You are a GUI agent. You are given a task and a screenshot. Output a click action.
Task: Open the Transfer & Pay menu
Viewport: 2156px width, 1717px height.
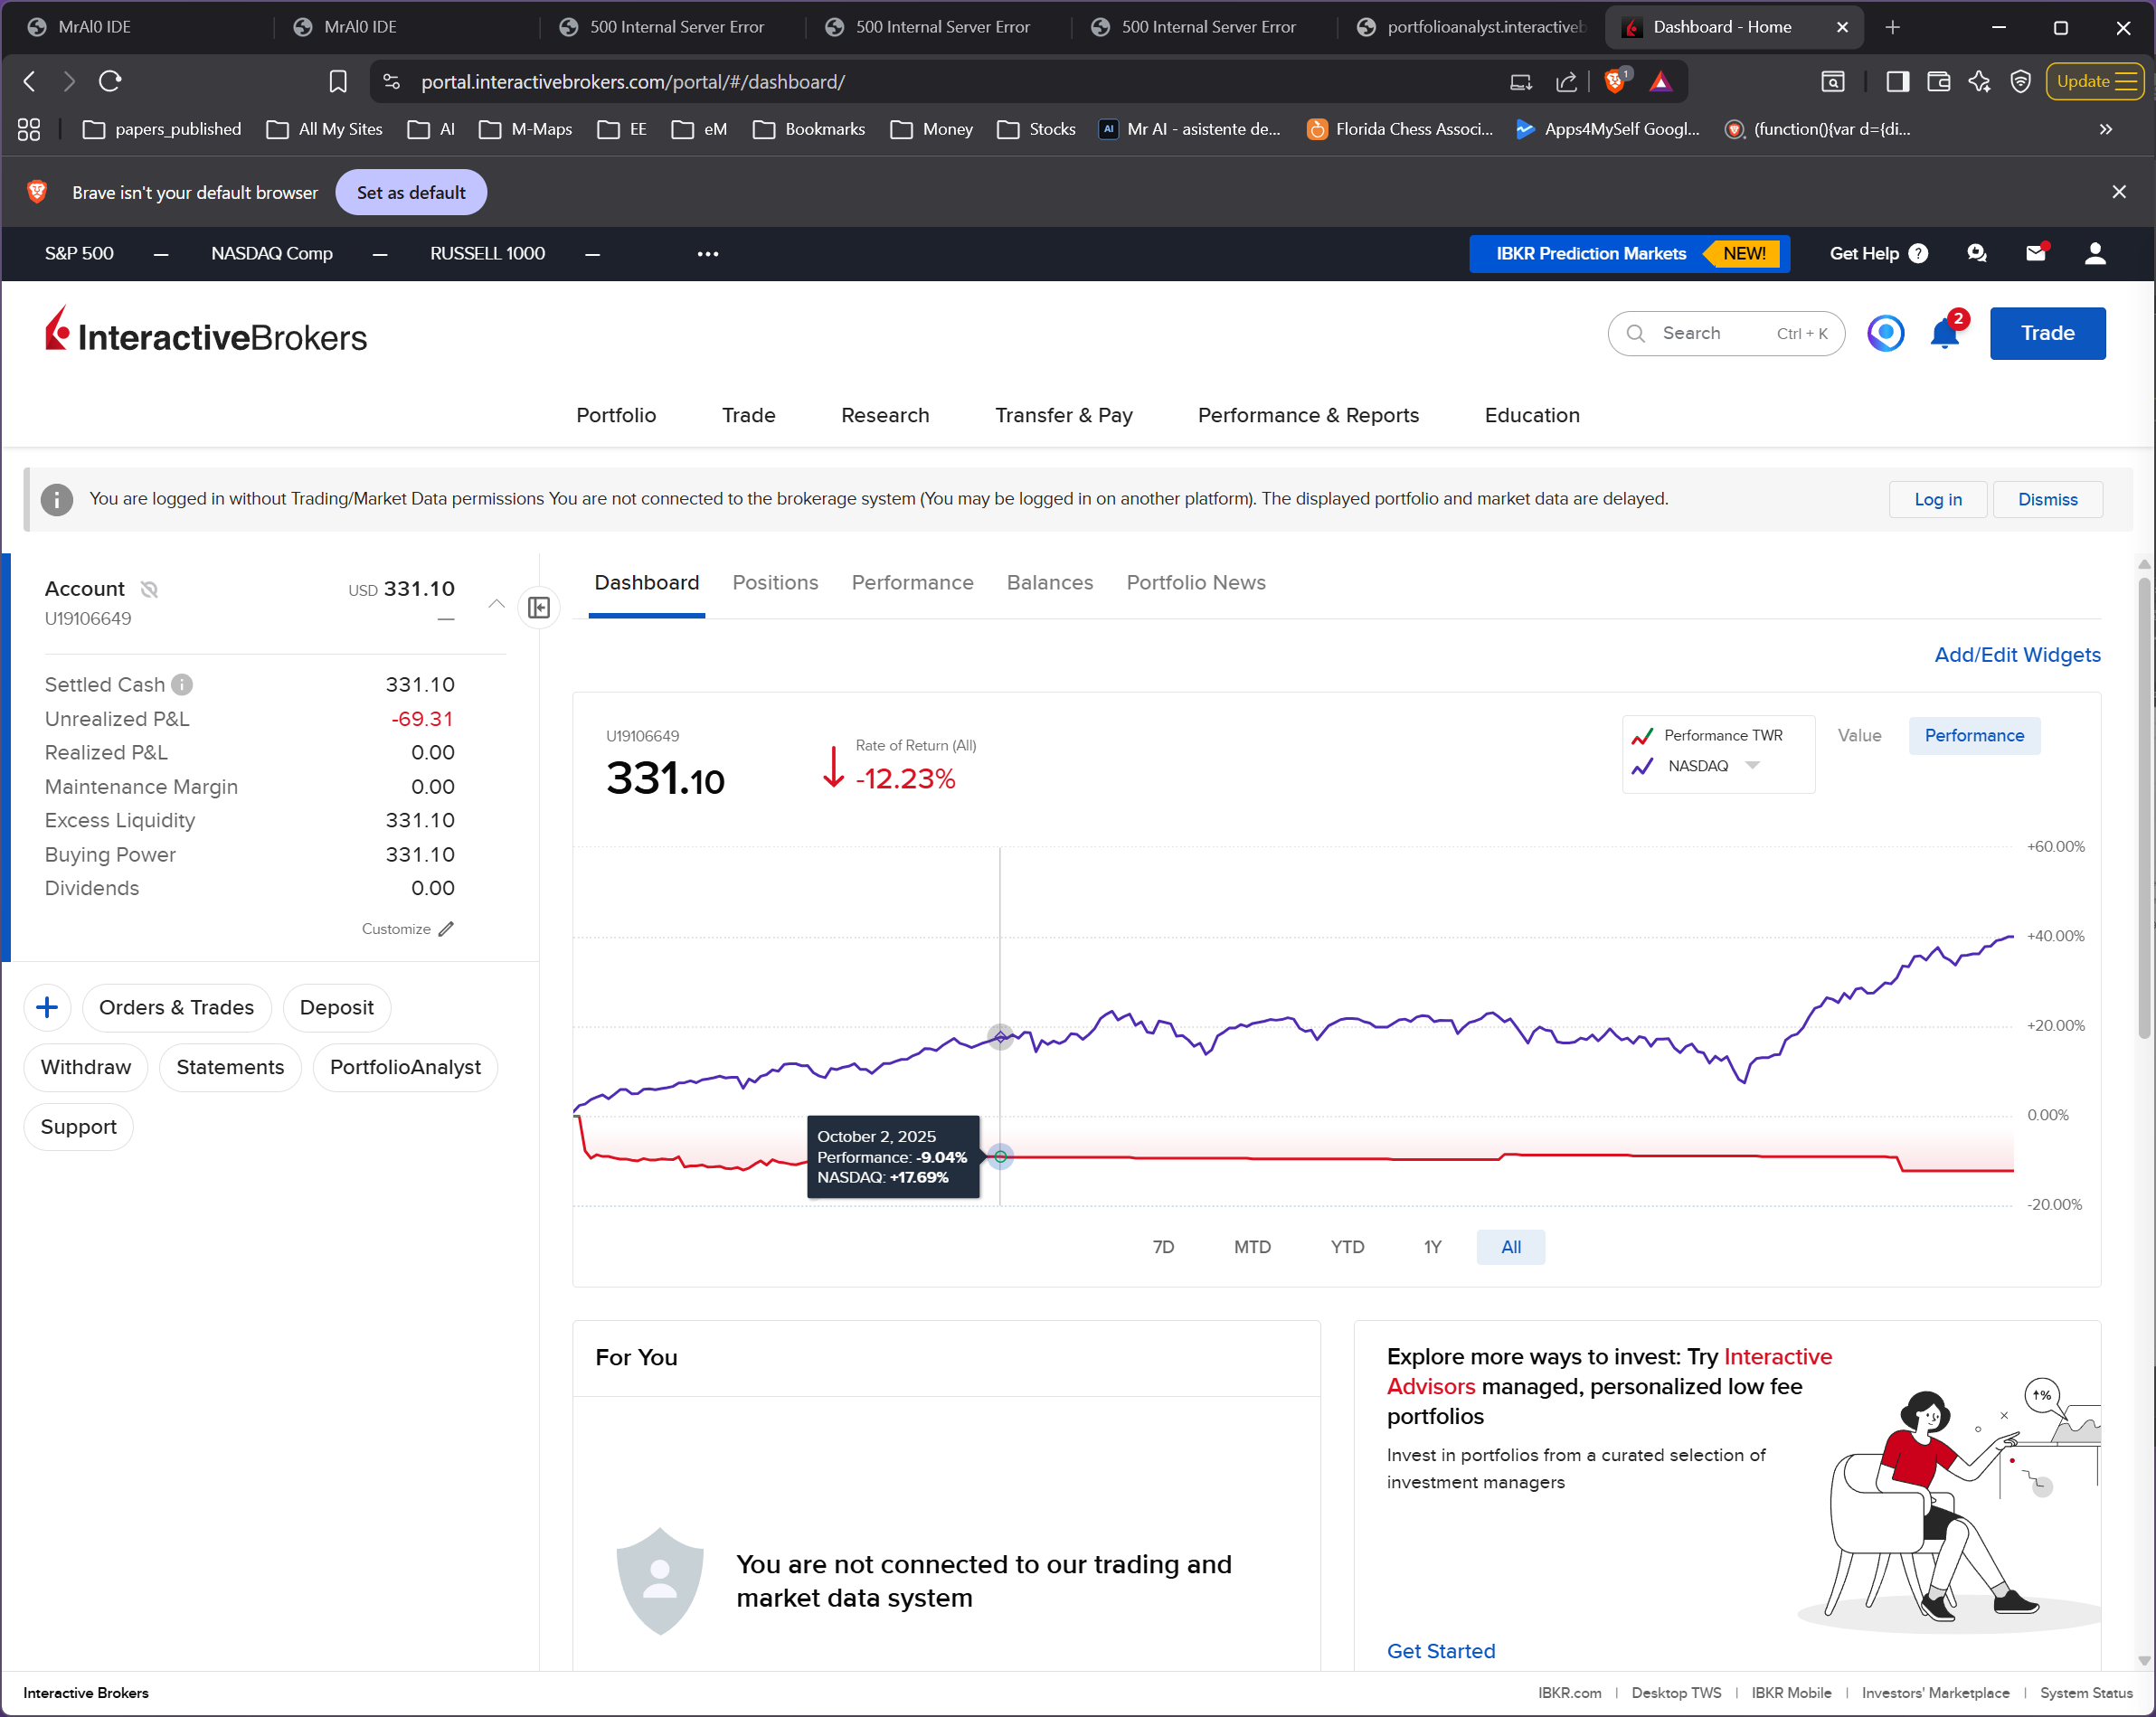[x=1064, y=415]
